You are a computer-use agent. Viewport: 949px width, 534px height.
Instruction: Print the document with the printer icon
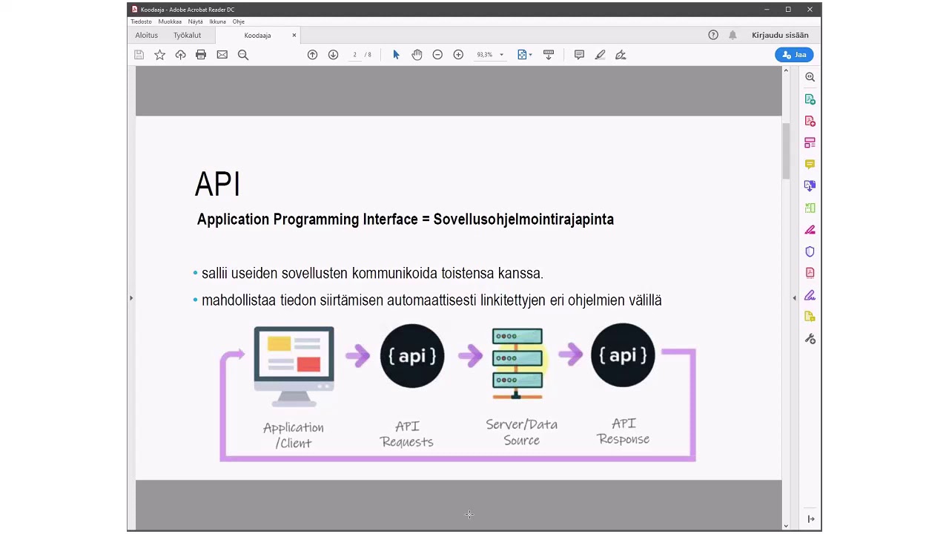tap(201, 55)
